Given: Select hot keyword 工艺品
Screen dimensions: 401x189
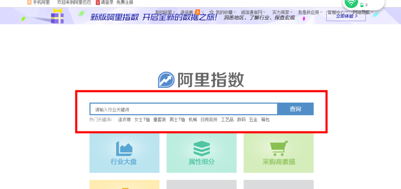Looking at the screenshot, I should pos(227,120).
